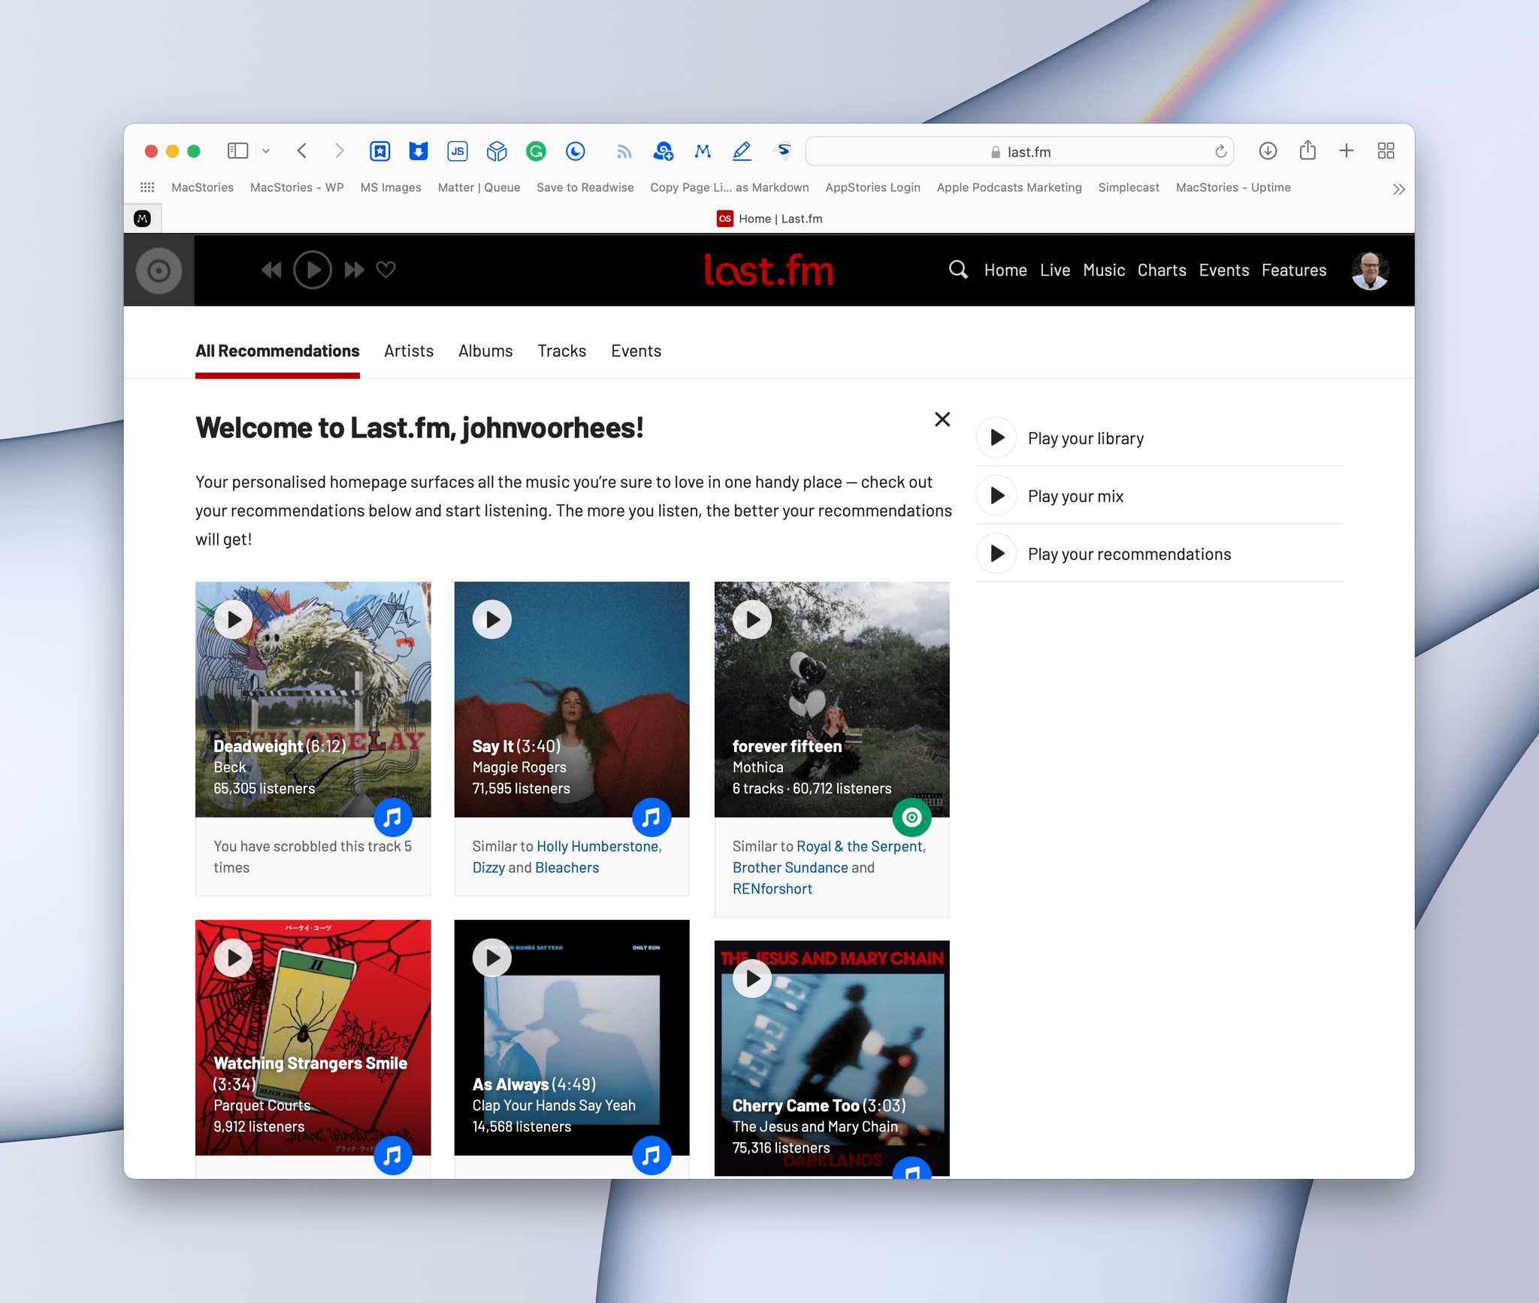Click the Apple Music icon on Say It

click(652, 817)
